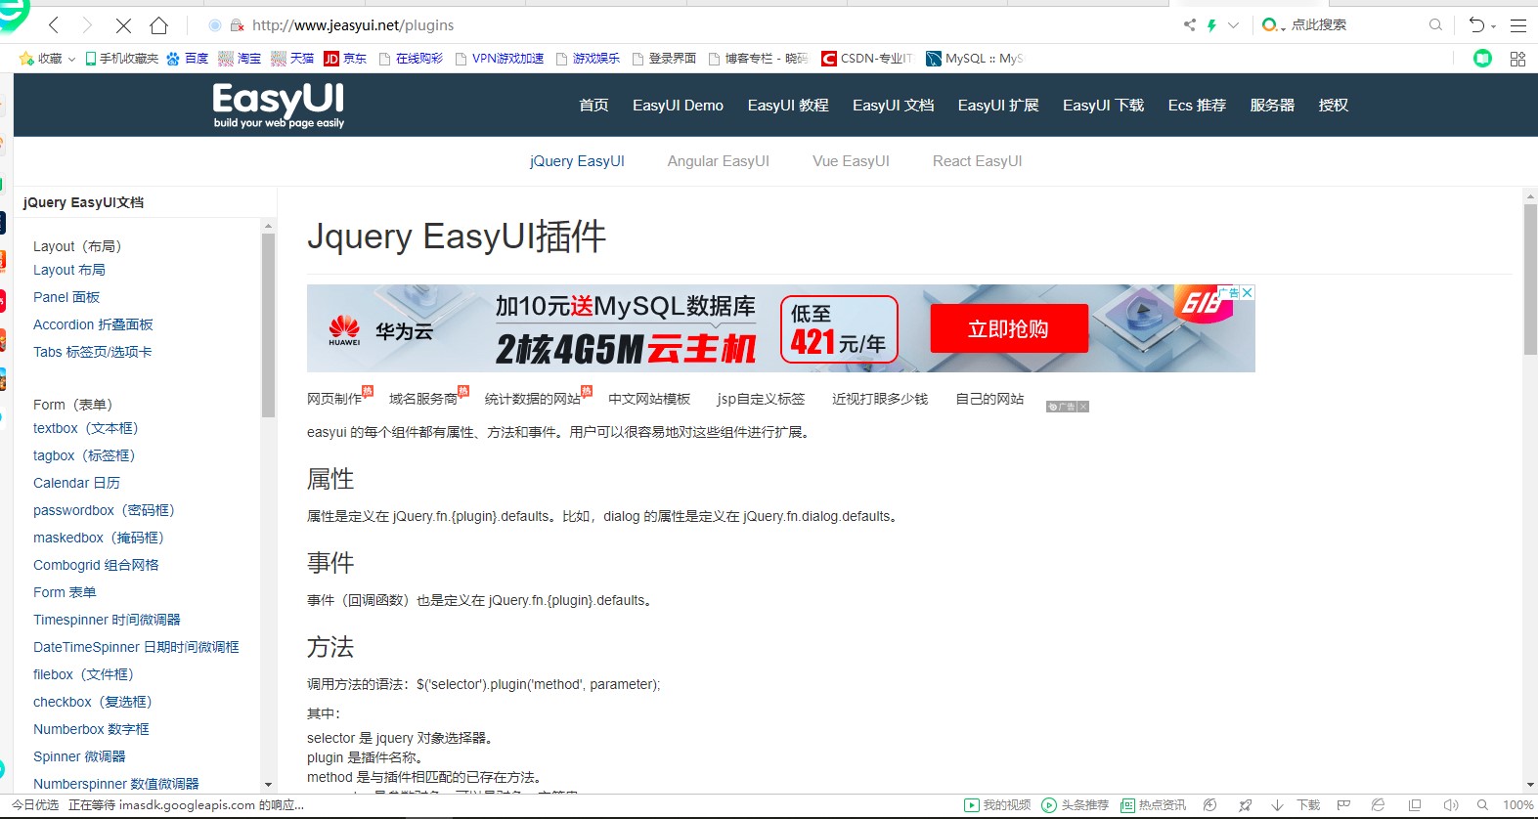Open the 京东 JD bookmark
Image resolution: width=1538 pixels, height=819 pixels.
[345, 59]
